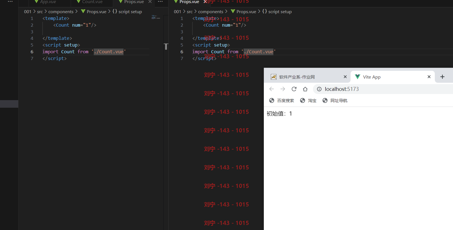Click line number 6 in left editor
453x230 pixels.
pos(32,52)
